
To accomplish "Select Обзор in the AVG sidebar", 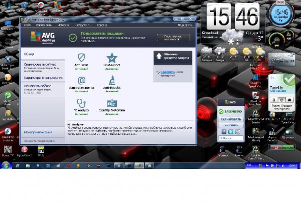I will (29, 54).
